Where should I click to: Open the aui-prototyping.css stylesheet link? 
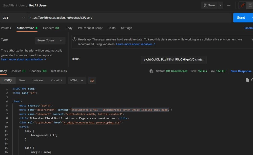pyautogui.click(x=91, y=123)
